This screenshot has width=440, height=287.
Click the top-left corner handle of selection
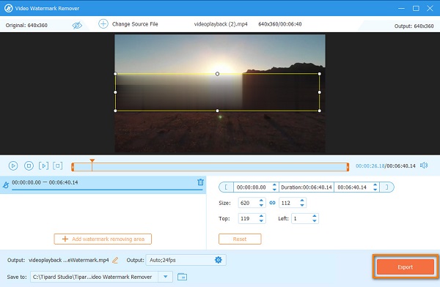point(115,74)
